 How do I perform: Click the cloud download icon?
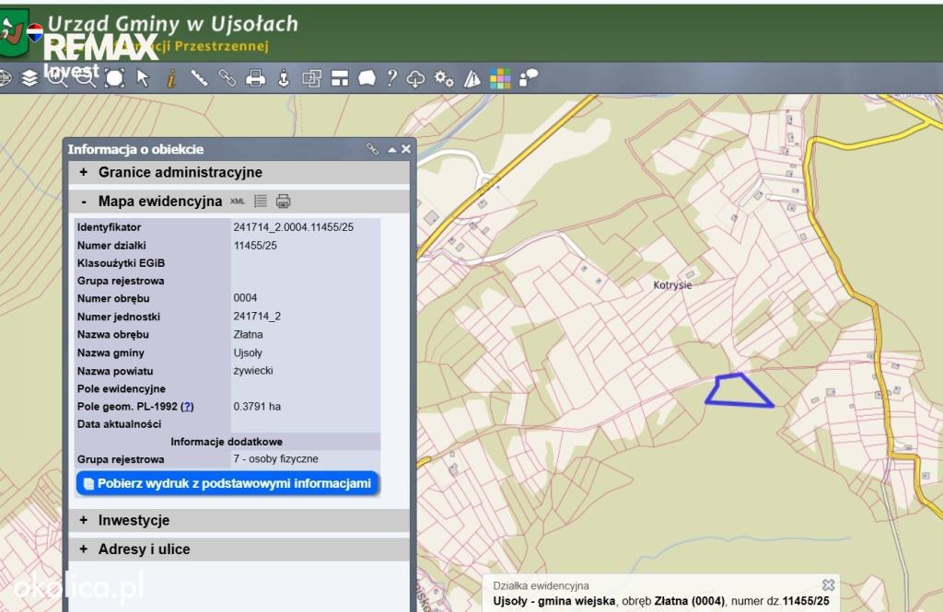point(415,78)
